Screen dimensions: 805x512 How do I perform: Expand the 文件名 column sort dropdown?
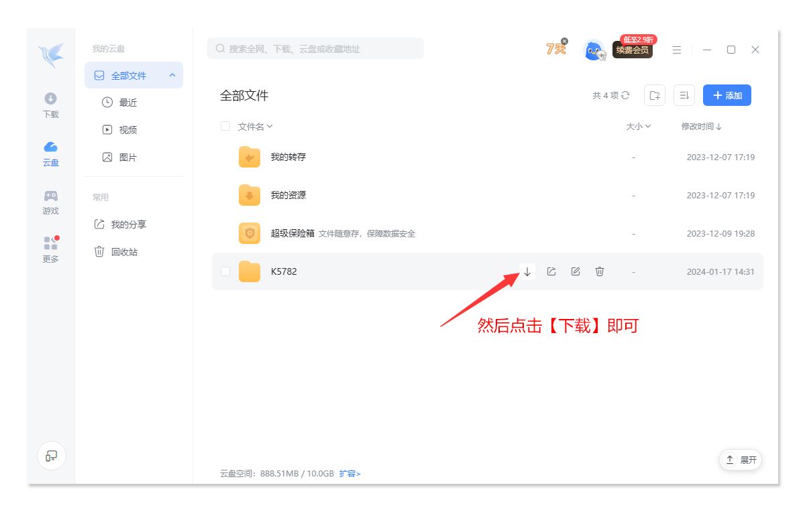pyautogui.click(x=269, y=126)
